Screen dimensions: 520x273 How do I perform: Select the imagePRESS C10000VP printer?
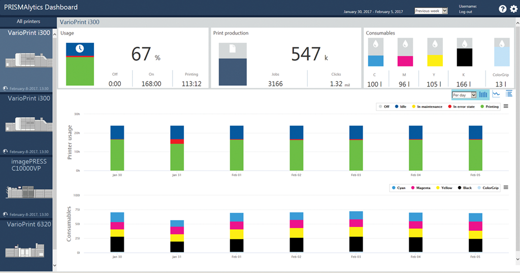[x=26, y=188]
